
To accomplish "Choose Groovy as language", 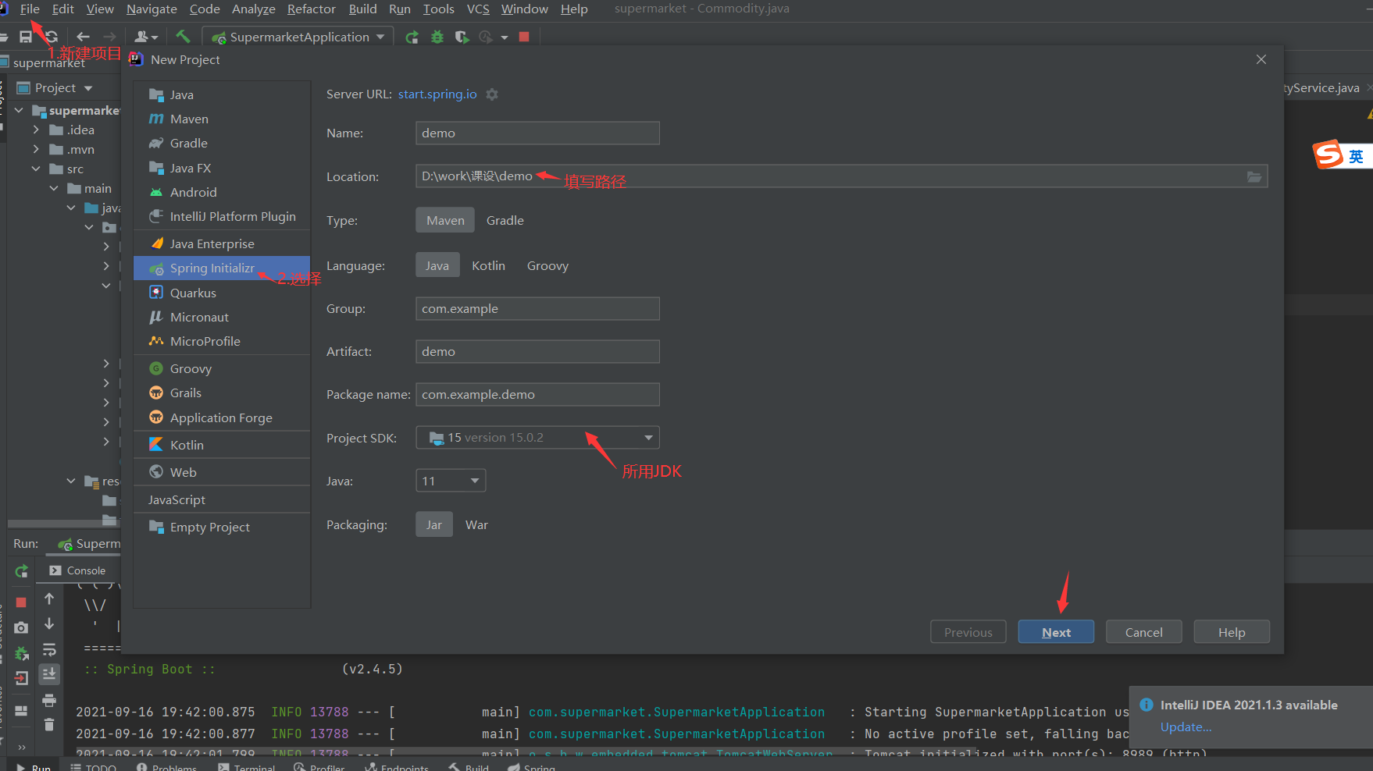I will [547, 266].
